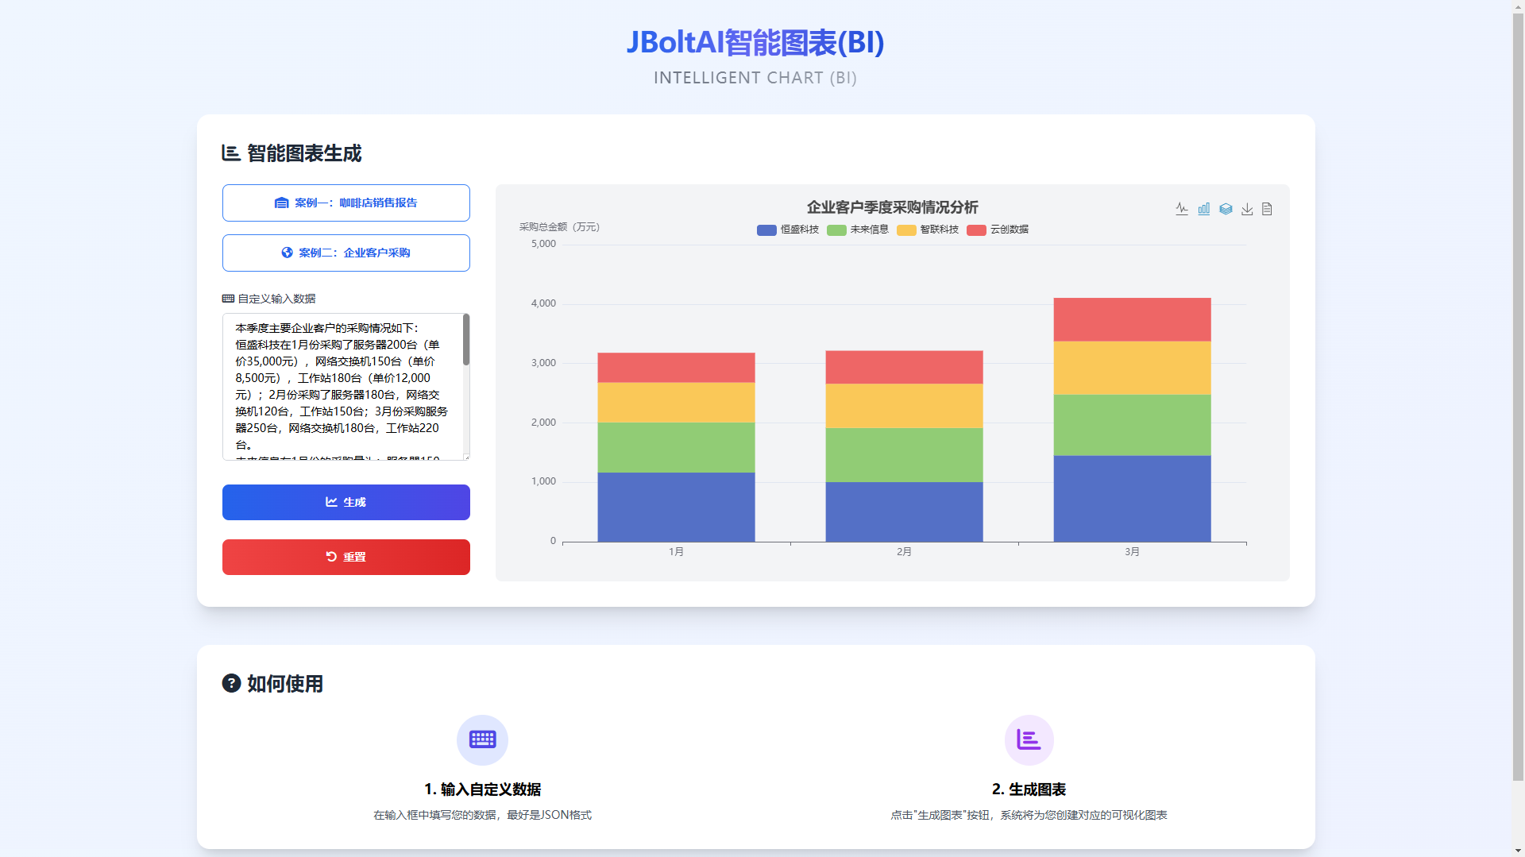Click the 1,000 y-axis value

[543, 481]
